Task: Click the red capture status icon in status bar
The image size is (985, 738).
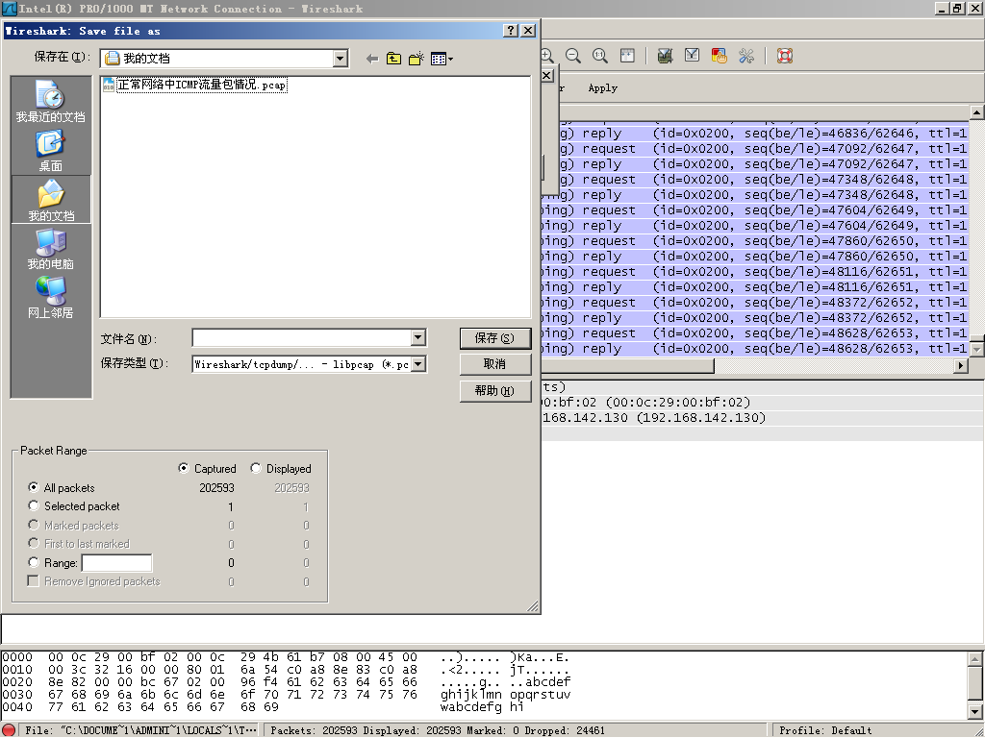Action: [9, 730]
